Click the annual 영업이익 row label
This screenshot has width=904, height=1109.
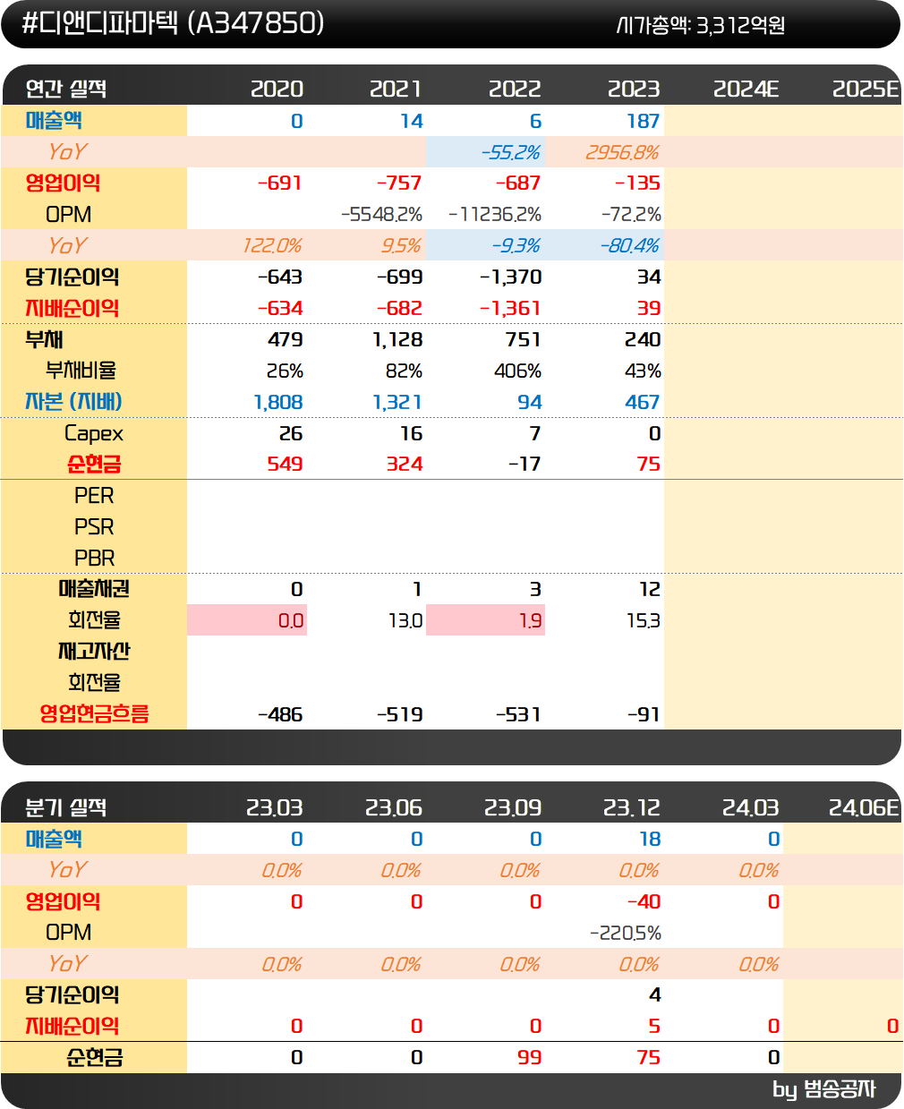(x=63, y=183)
